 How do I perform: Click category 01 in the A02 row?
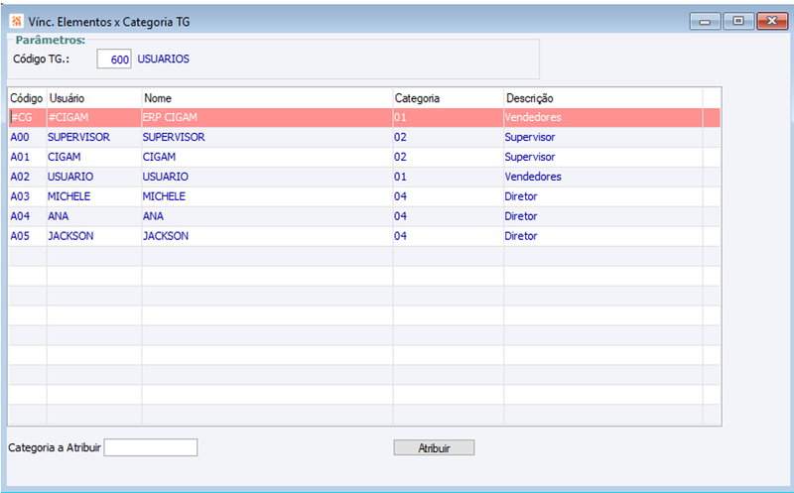449,177
